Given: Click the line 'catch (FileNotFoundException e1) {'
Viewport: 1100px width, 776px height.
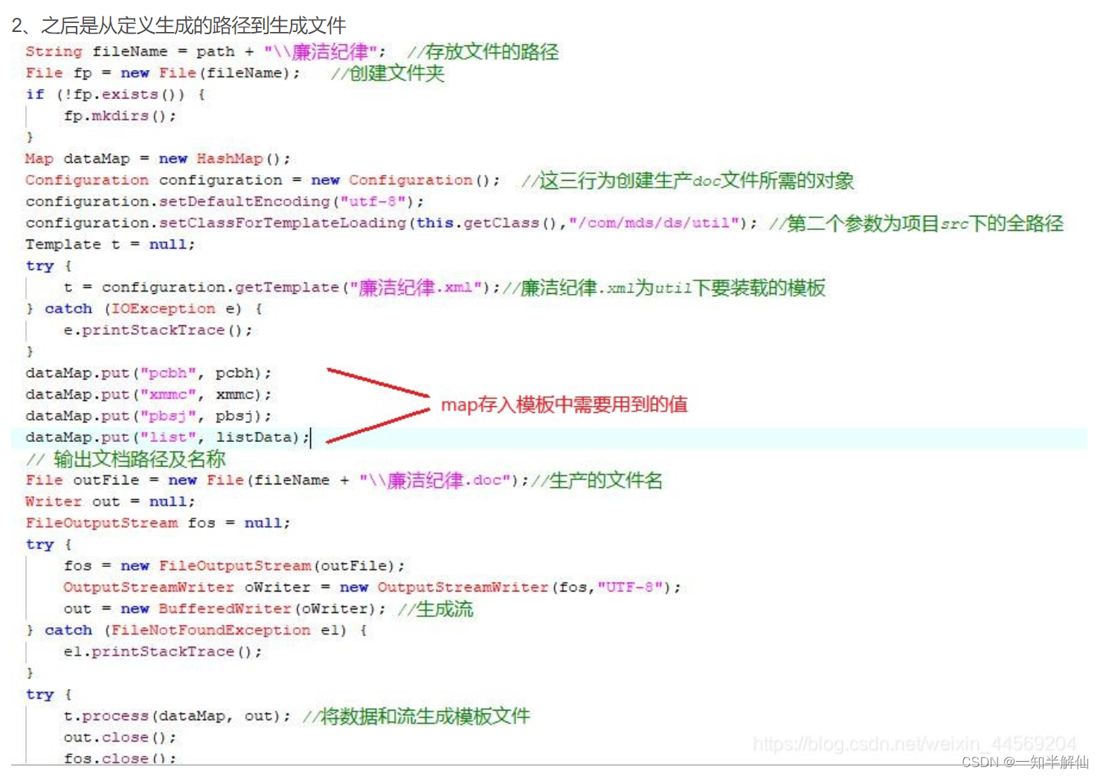Looking at the screenshot, I should (205, 630).
